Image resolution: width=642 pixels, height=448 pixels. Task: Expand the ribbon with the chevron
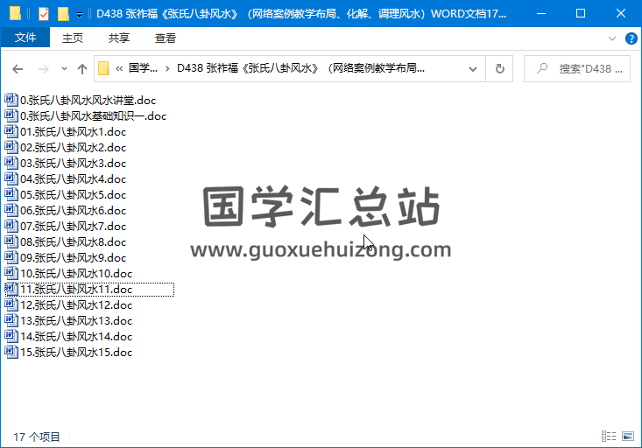click(x=612, y=38)
